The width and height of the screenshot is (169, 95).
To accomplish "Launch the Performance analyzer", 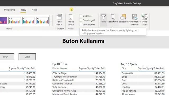I will click(x=134, y=20).
